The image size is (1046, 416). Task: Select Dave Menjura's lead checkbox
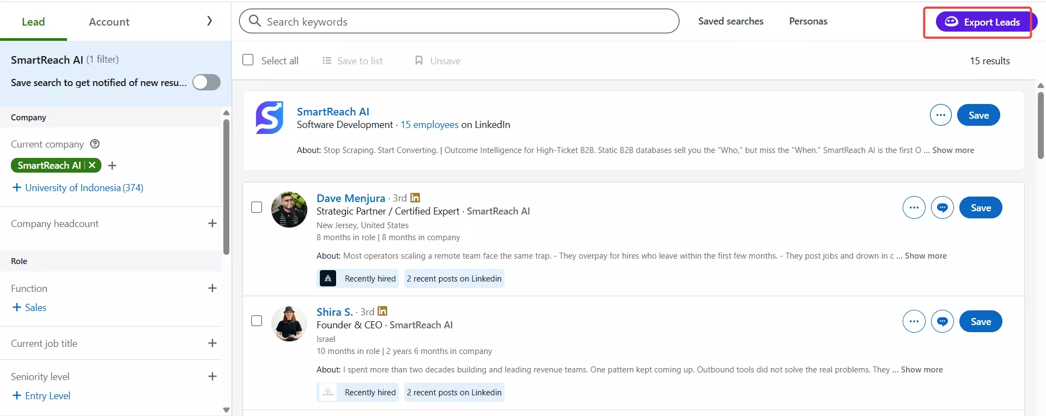click(257, 207)
